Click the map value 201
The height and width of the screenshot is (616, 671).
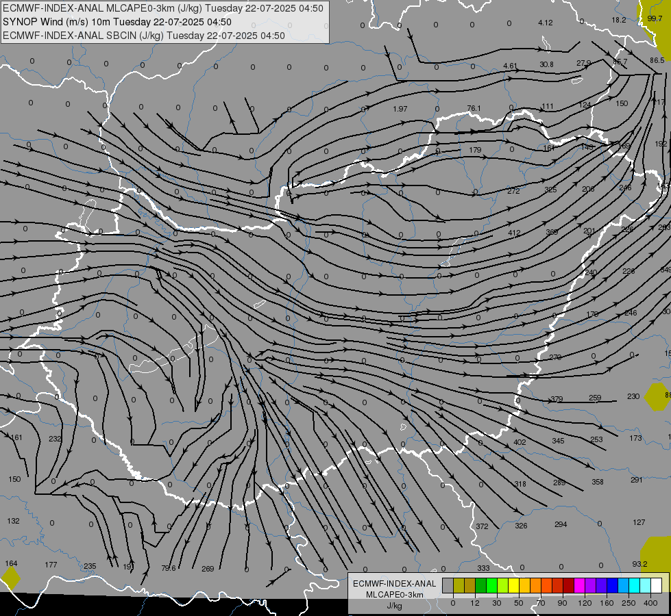[589, 231]
